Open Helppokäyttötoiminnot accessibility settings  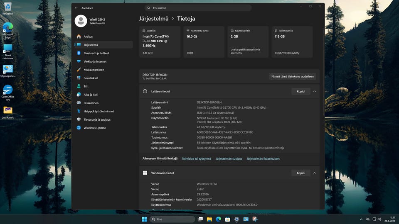click(103, 111)
